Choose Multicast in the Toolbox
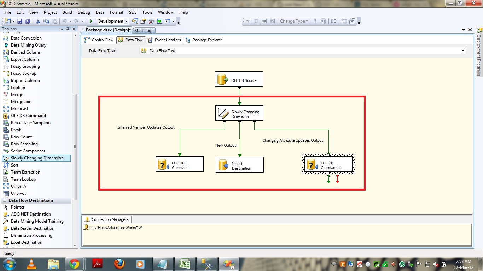 (x=19, y=109)
